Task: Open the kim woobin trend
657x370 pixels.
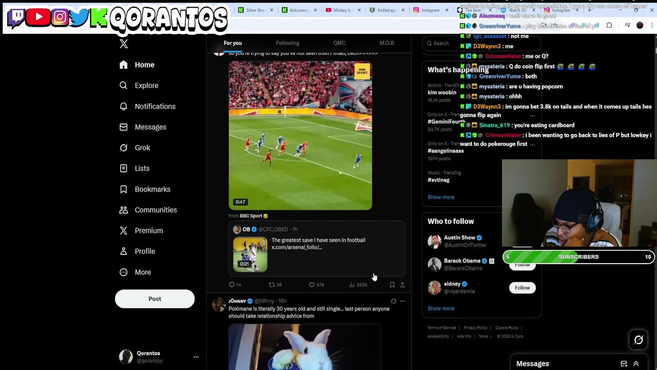Action: point(442,92)
